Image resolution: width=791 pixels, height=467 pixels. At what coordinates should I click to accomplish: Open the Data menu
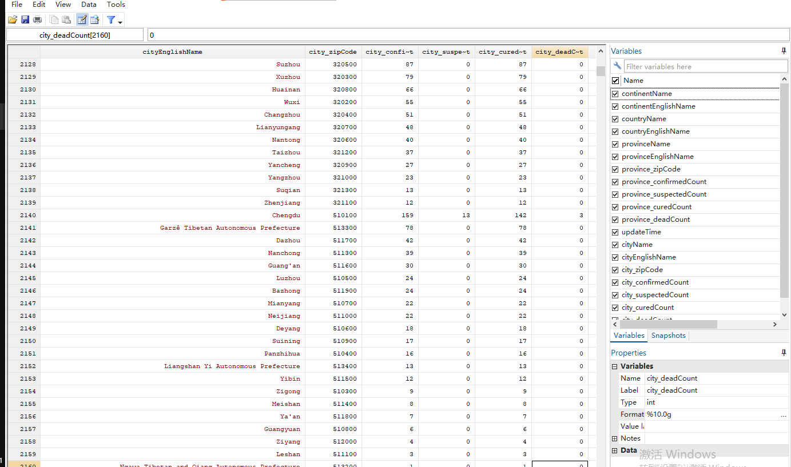pos(89,5)
